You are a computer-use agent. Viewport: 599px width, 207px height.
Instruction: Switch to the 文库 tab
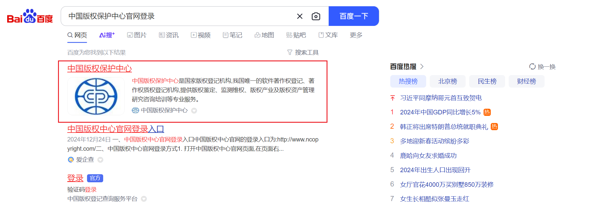(x=328, y=35)
